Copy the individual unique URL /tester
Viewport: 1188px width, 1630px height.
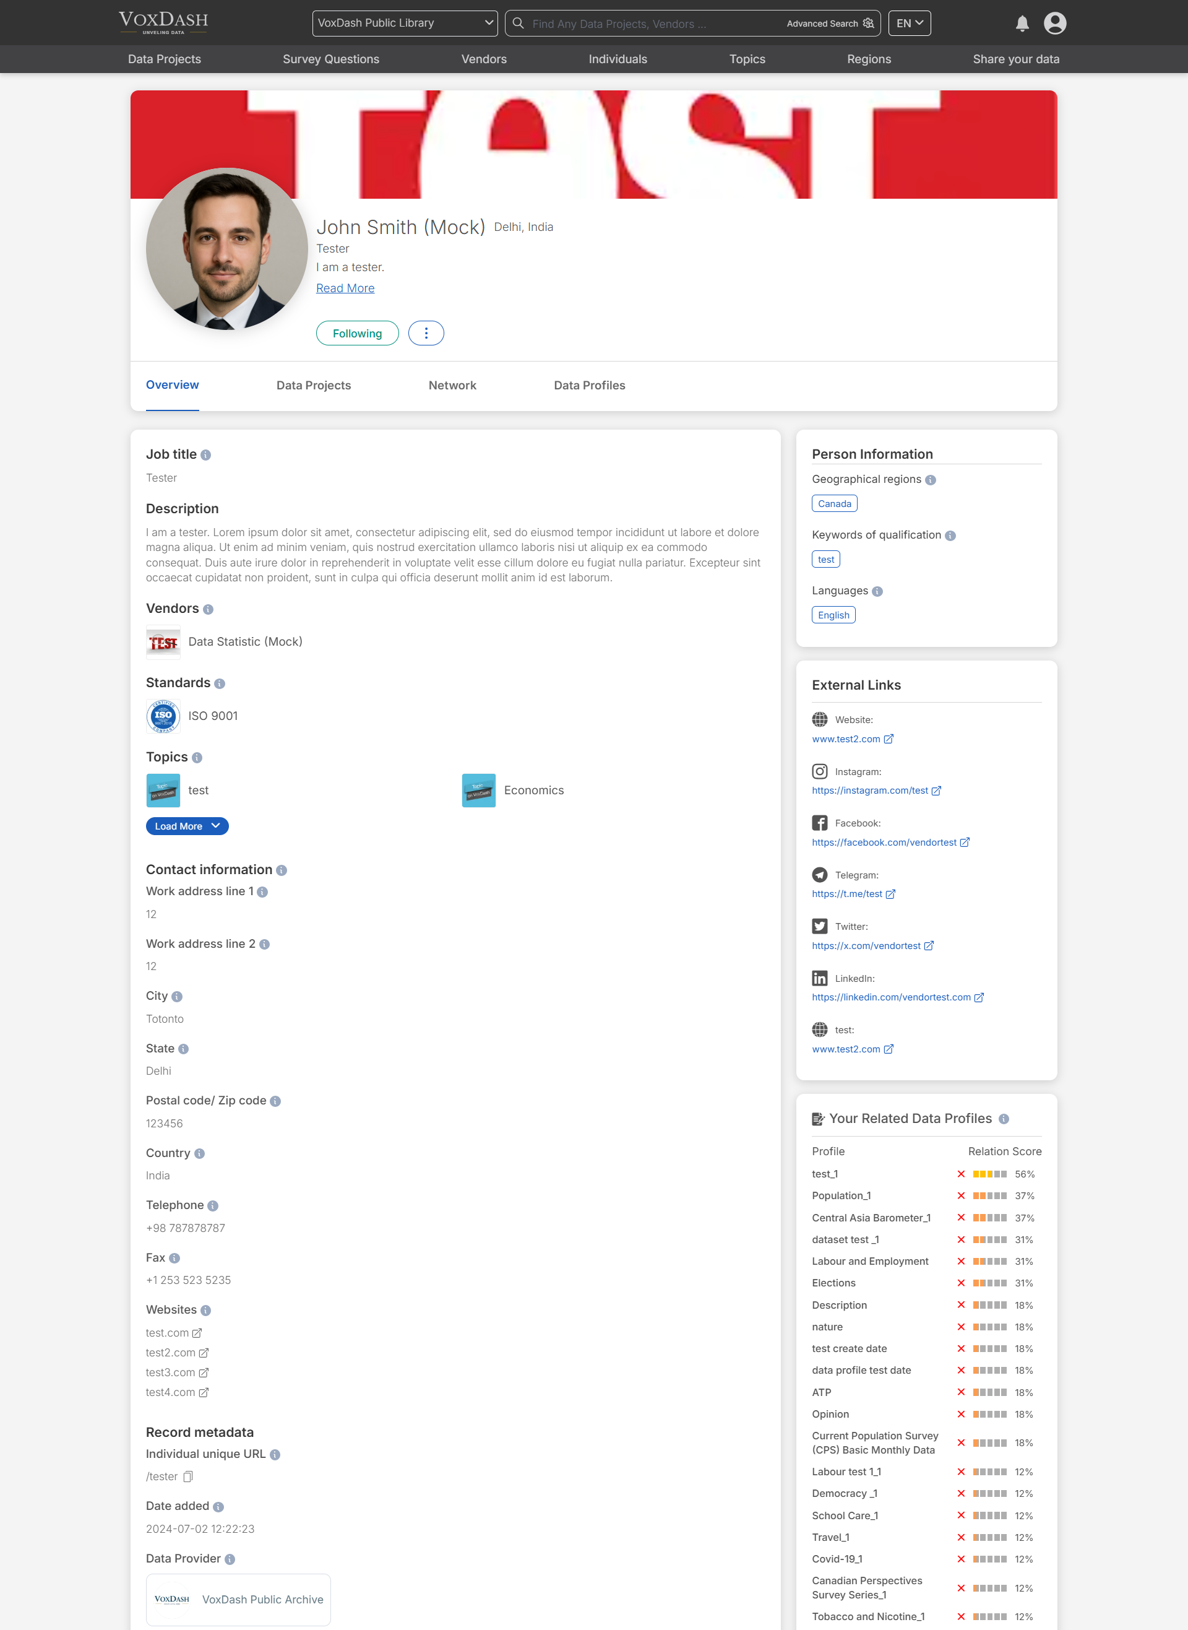(x=187, y=1476)
